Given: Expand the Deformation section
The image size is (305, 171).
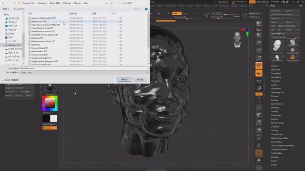Looking at the screenshot, I should click(x=277, y=104).
